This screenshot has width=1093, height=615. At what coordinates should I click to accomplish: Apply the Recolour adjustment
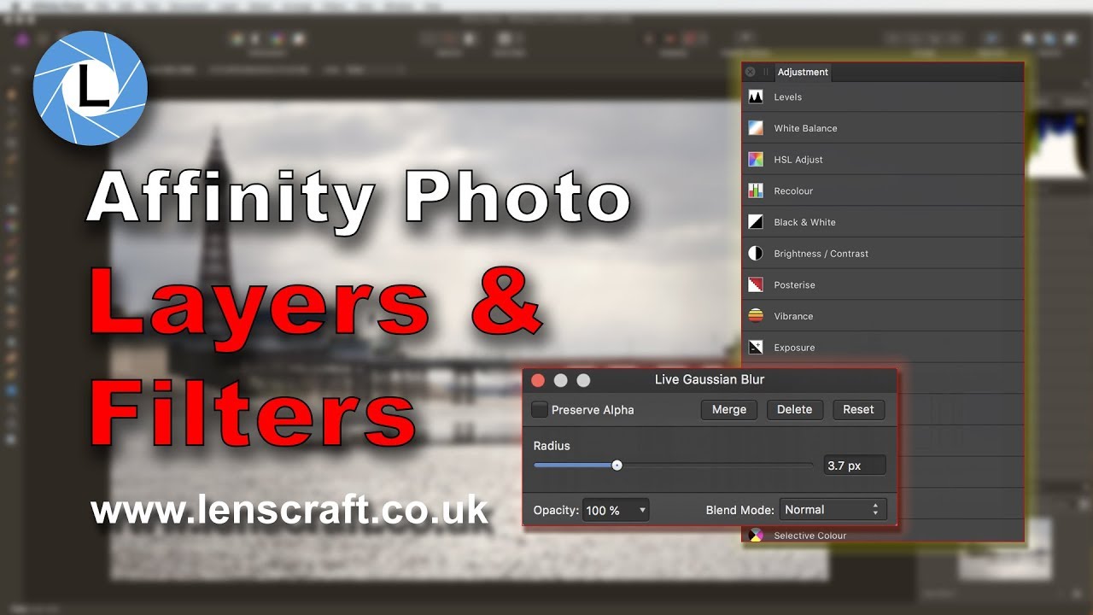(x=884, y=190)
